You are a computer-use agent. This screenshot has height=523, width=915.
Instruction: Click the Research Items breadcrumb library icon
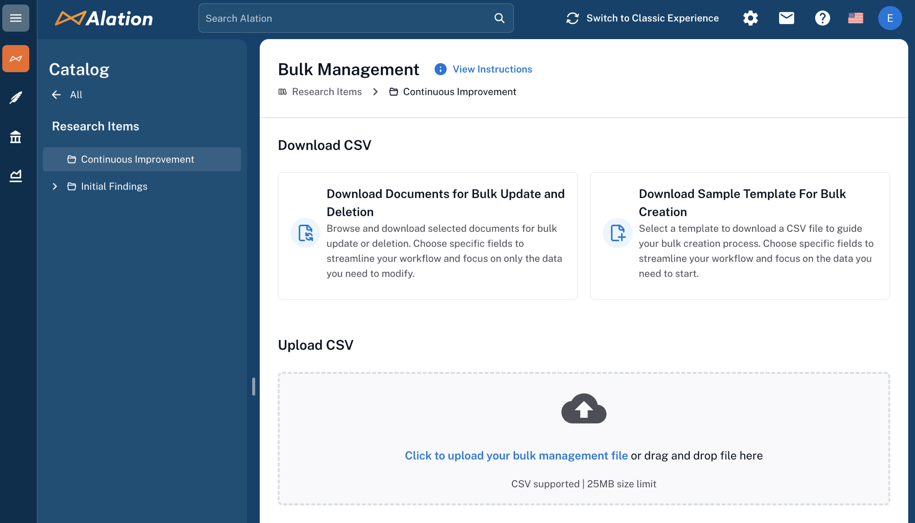point(283,92)
